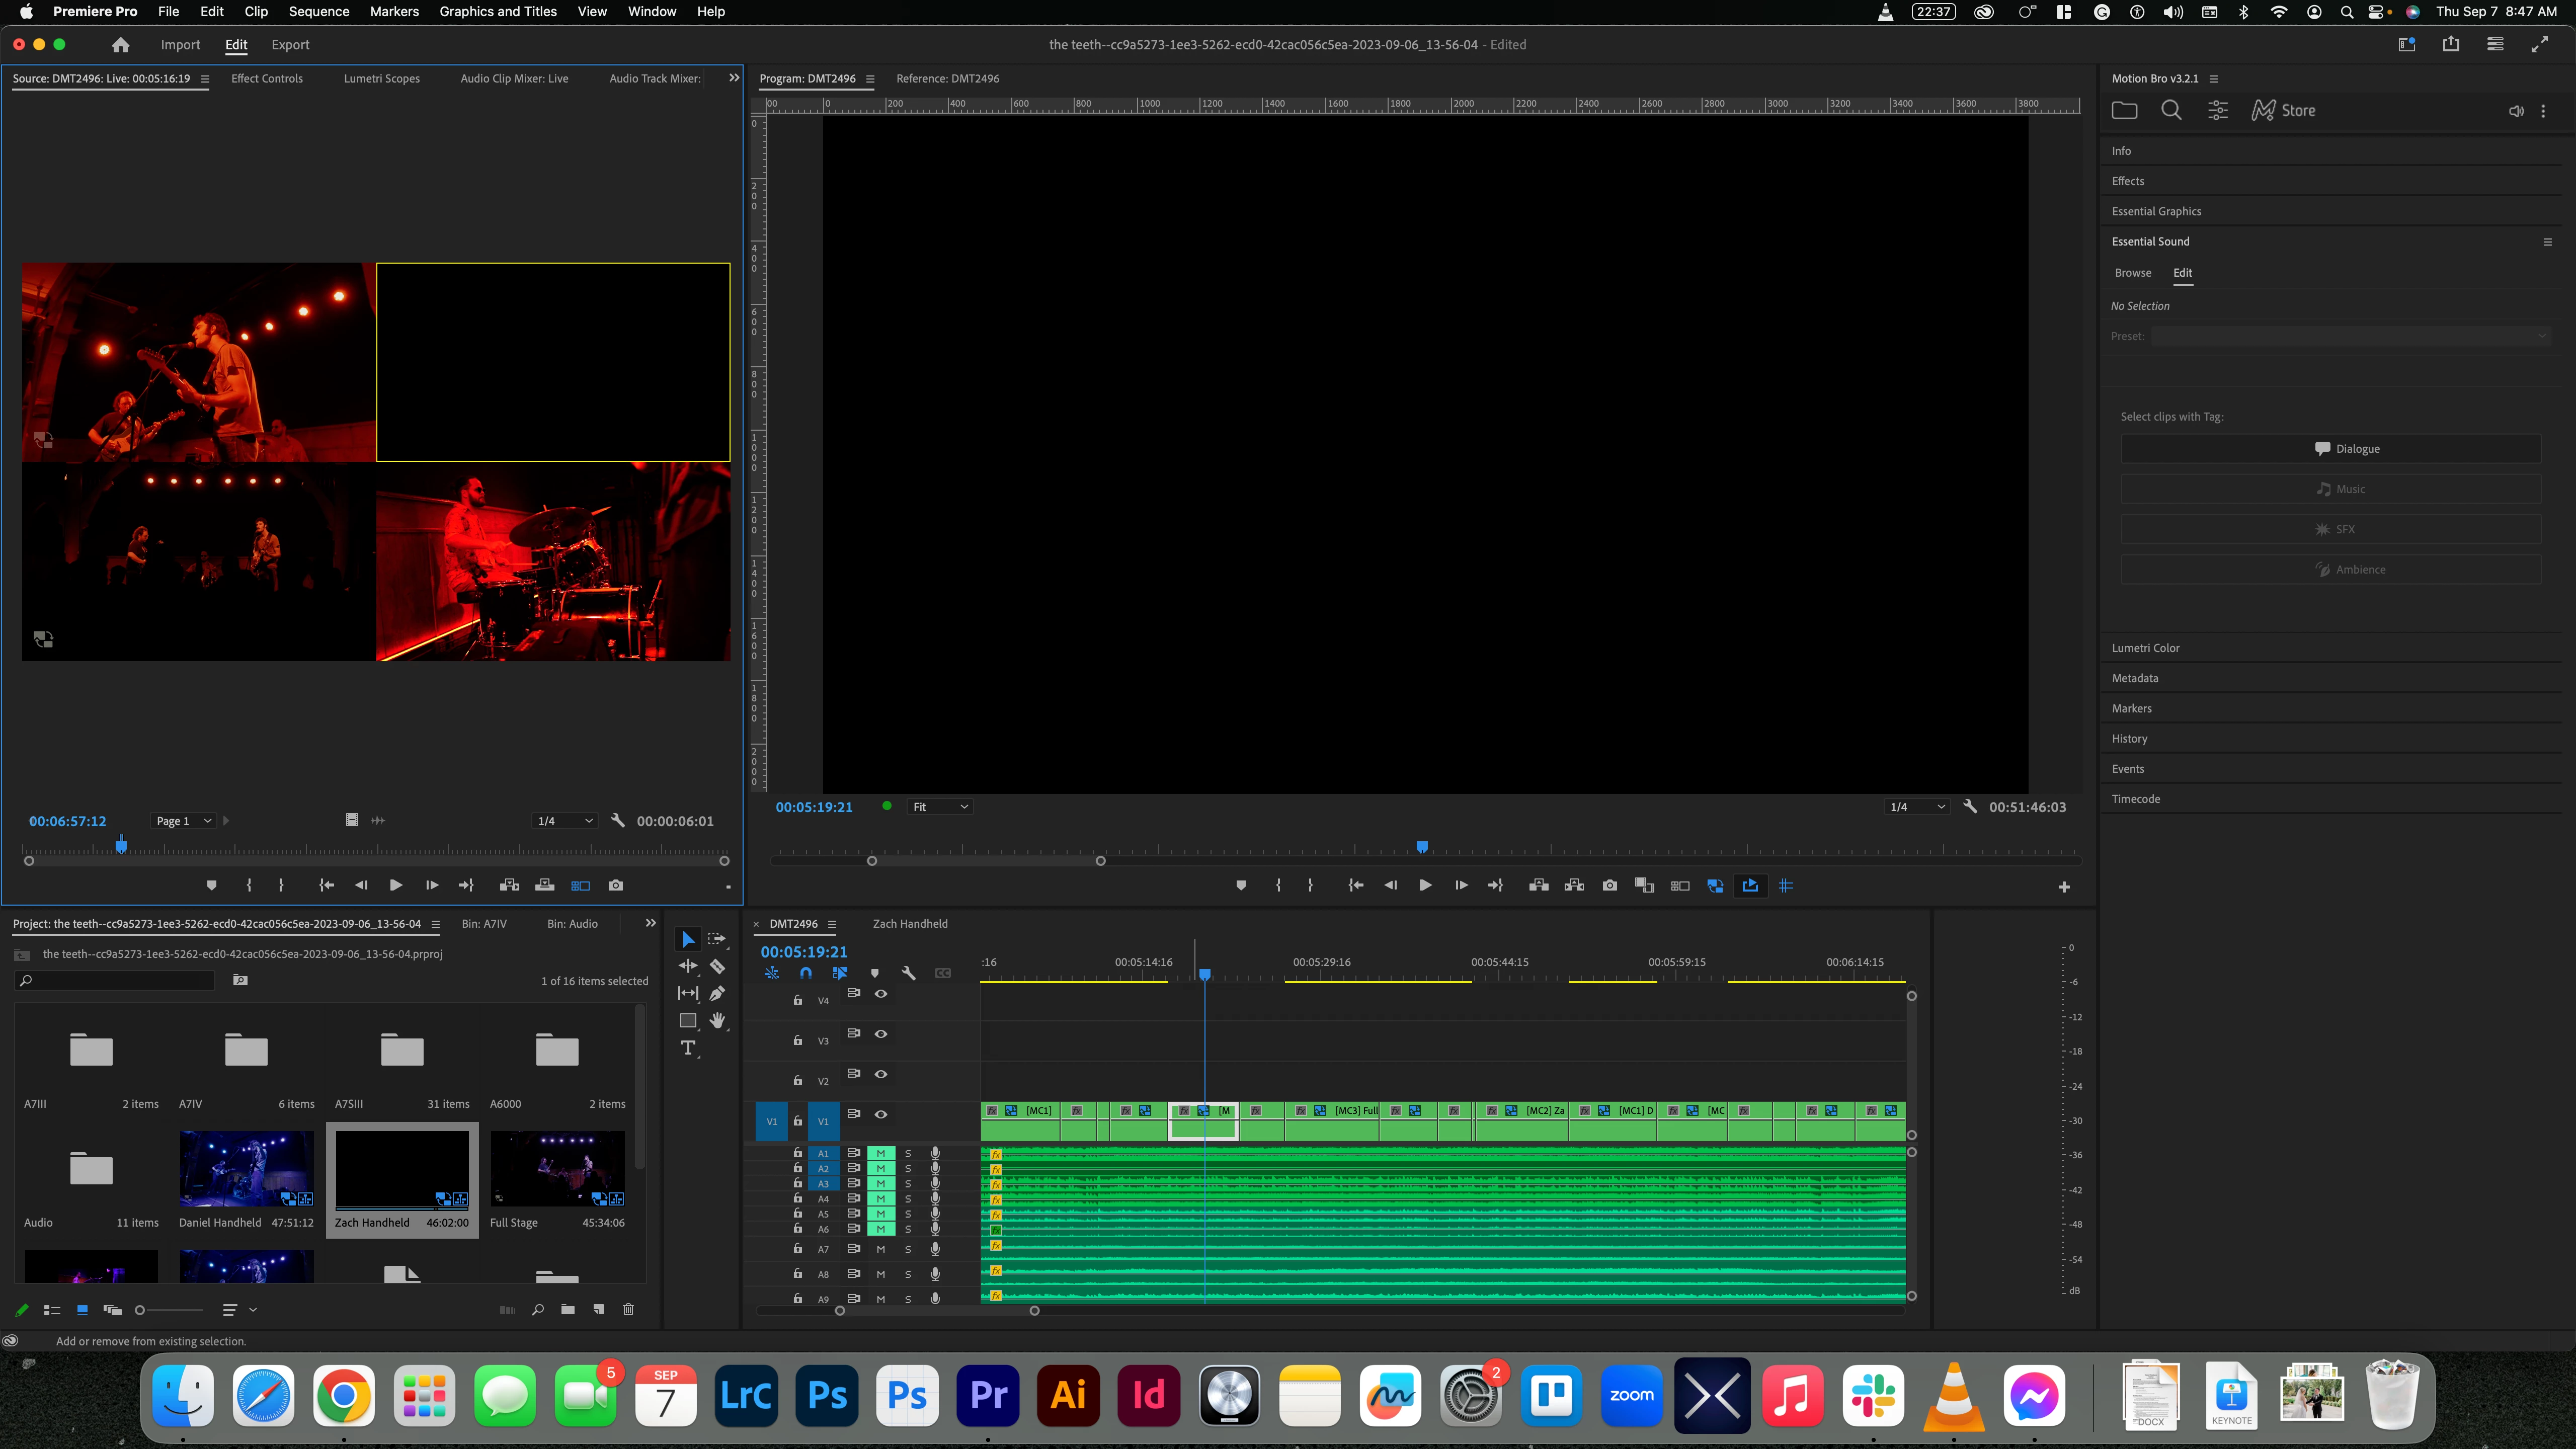Screen dimensions: 2576x1449
Task: Open the Fit zoom level dropdown
Action: (939, 807)
